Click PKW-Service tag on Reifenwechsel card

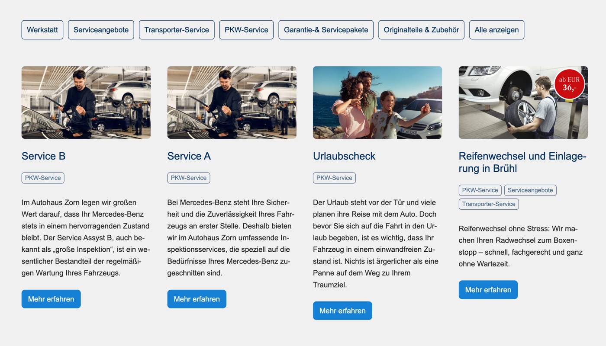(480, 190)
